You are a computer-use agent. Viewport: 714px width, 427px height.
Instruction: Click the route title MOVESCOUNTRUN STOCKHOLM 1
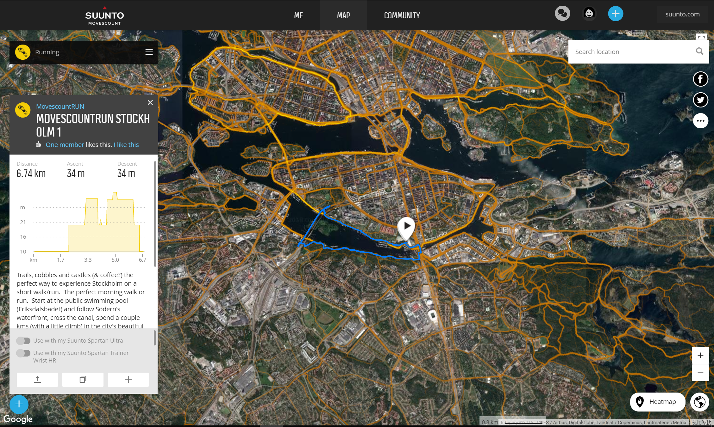pos(93,125)
